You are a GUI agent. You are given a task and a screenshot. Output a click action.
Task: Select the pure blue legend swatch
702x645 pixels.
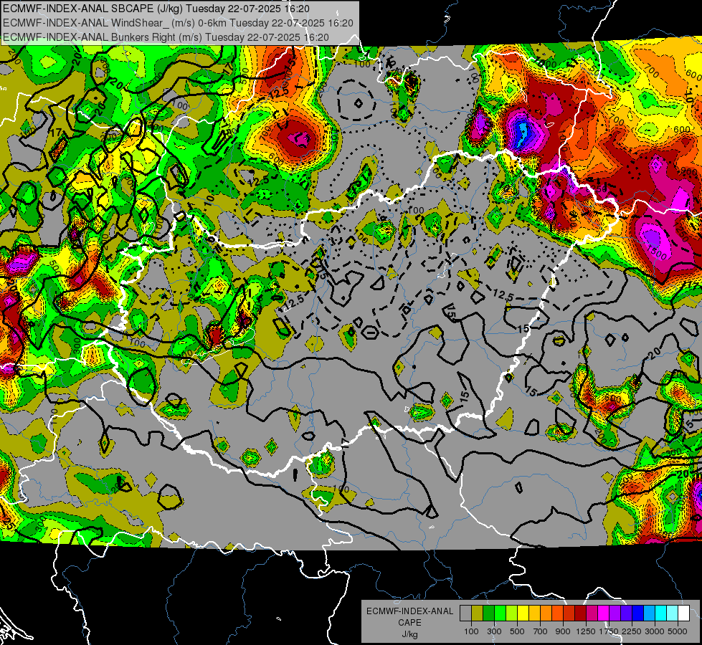click(x=637, y=613)
